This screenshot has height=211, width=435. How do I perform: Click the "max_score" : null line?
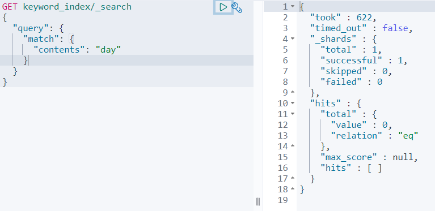click(x=369, y=157)
